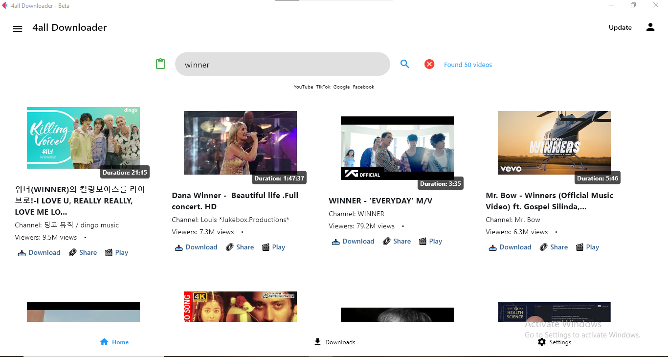Click 'Viewers: 9.5M views' text
The height and width of the screenshot is (357, 668).
(x=46, y=238)
